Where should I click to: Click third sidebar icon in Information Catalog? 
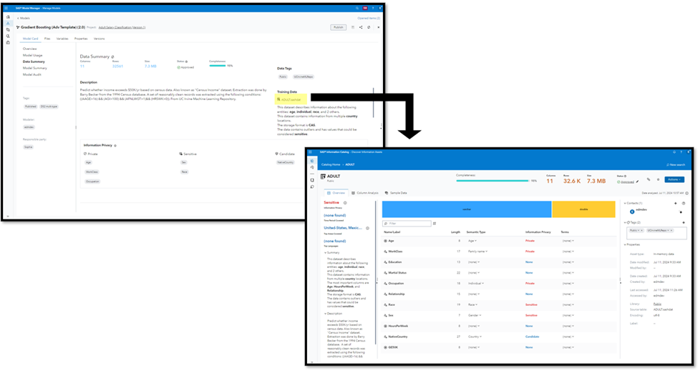[312, 180]
